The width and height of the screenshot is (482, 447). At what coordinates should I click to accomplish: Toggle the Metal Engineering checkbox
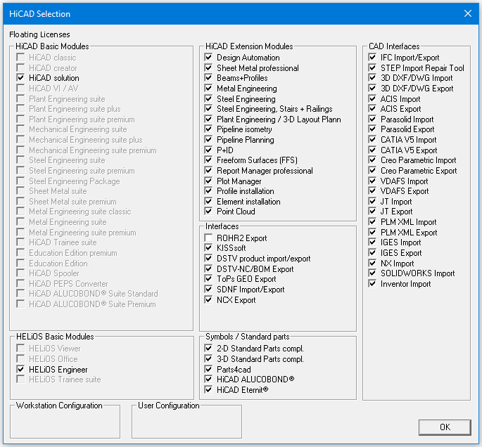(208, 89)
